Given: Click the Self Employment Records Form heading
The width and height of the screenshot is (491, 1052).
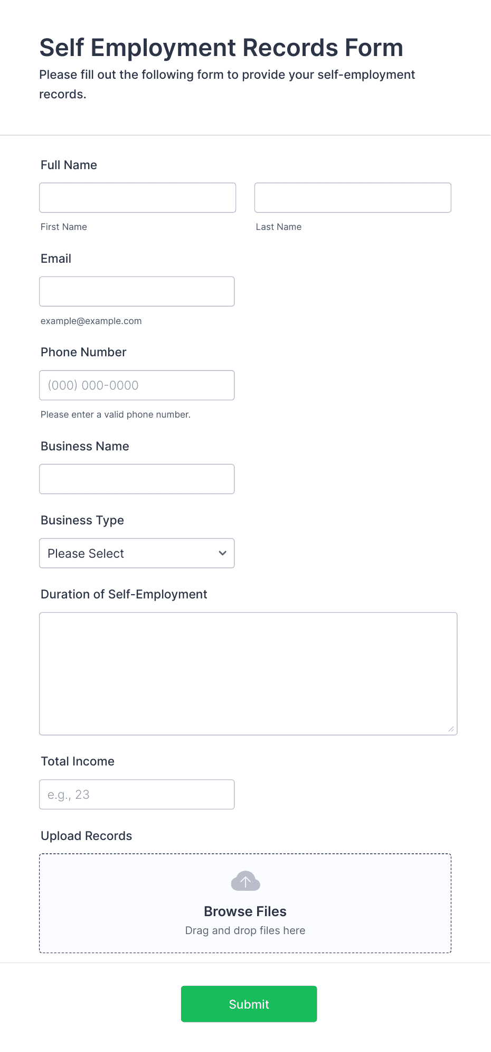Looking at the screenshot, I should (x=221, y=48).
